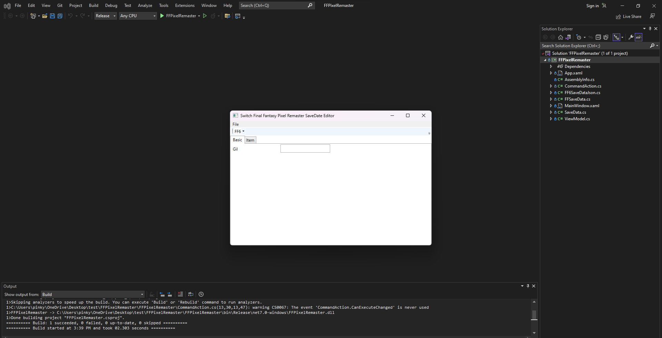
Task: Toggle word wrap in the Output panel
Action: click(191, 294)
